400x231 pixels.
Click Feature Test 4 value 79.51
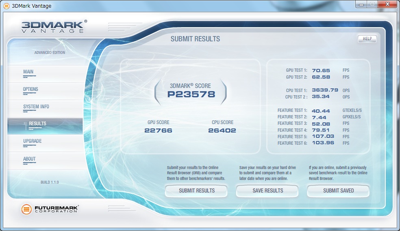321,130
